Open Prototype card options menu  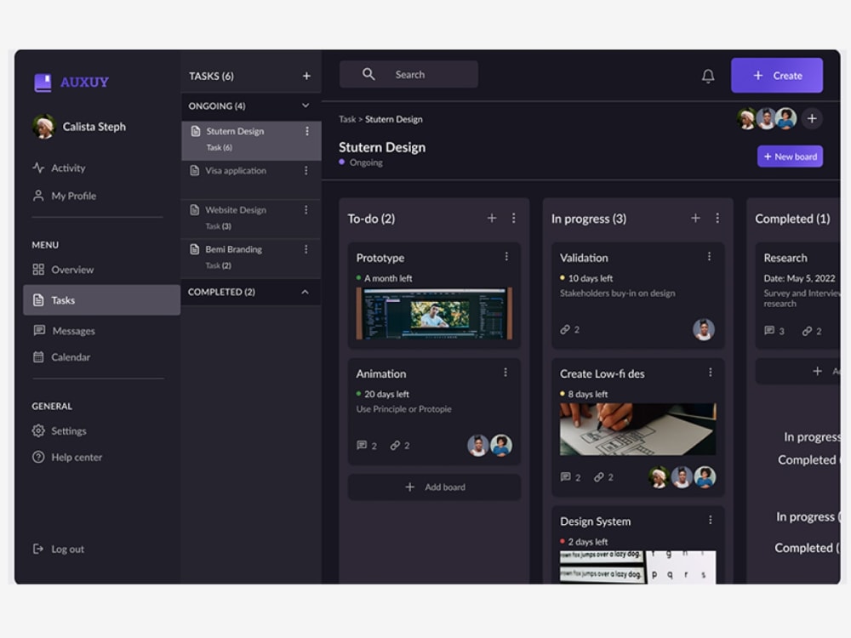[506, 257]
